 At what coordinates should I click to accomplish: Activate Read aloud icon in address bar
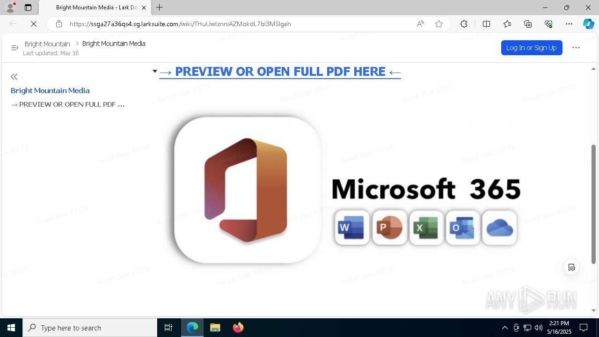[420, 24]
